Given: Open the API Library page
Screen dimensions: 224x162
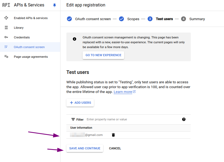Looking at the screenshot, I should (19, 27).
